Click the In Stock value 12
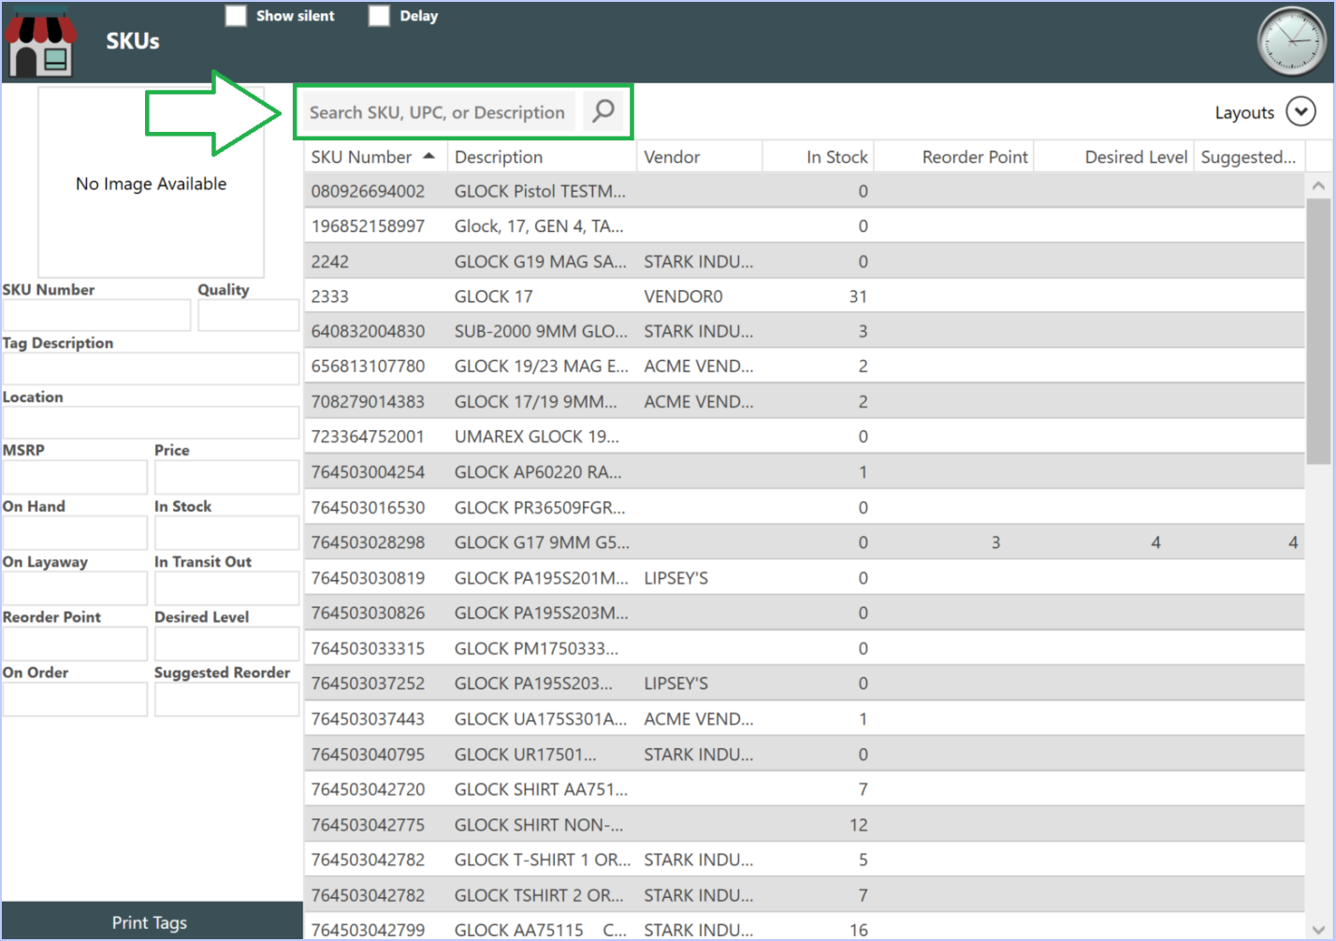Screen dimensions: 1336x941 (858, 825)
